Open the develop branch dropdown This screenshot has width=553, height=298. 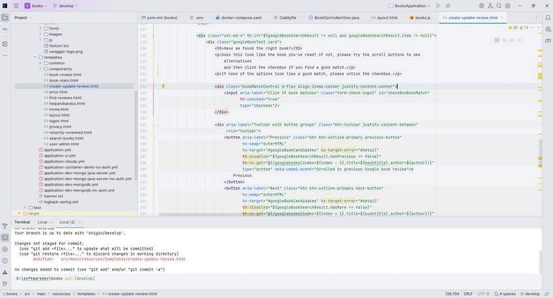point(65,6)
